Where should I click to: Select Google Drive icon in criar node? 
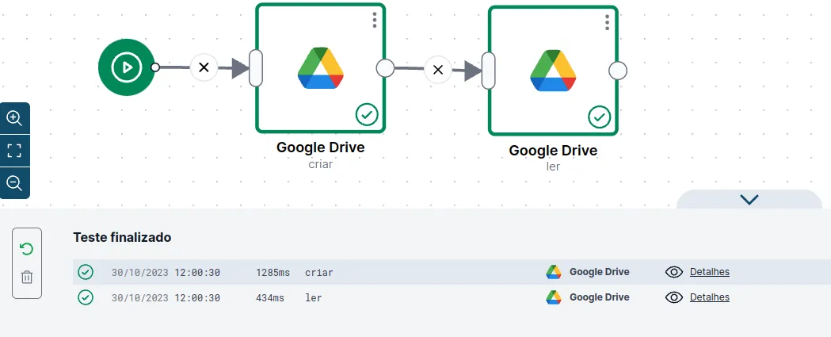click(321, 68)
